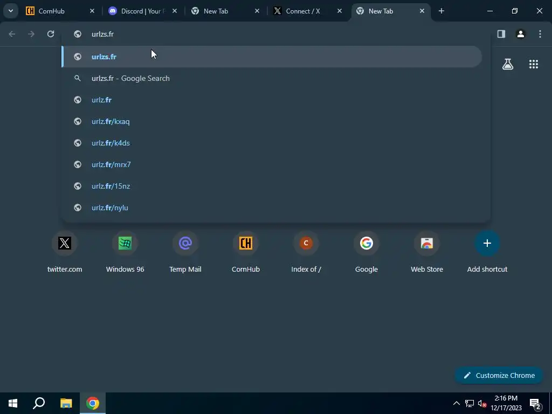Click into the address bar showing urlzs.fr
This screenshot has width=552, height=414.
pos(275,34)
